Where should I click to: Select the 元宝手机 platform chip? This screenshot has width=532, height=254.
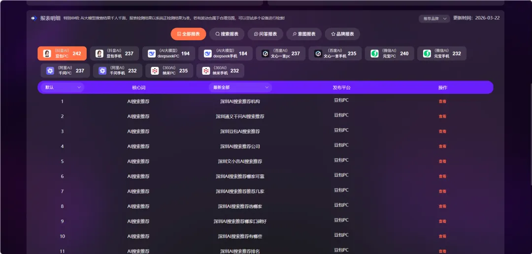(442, 54)
